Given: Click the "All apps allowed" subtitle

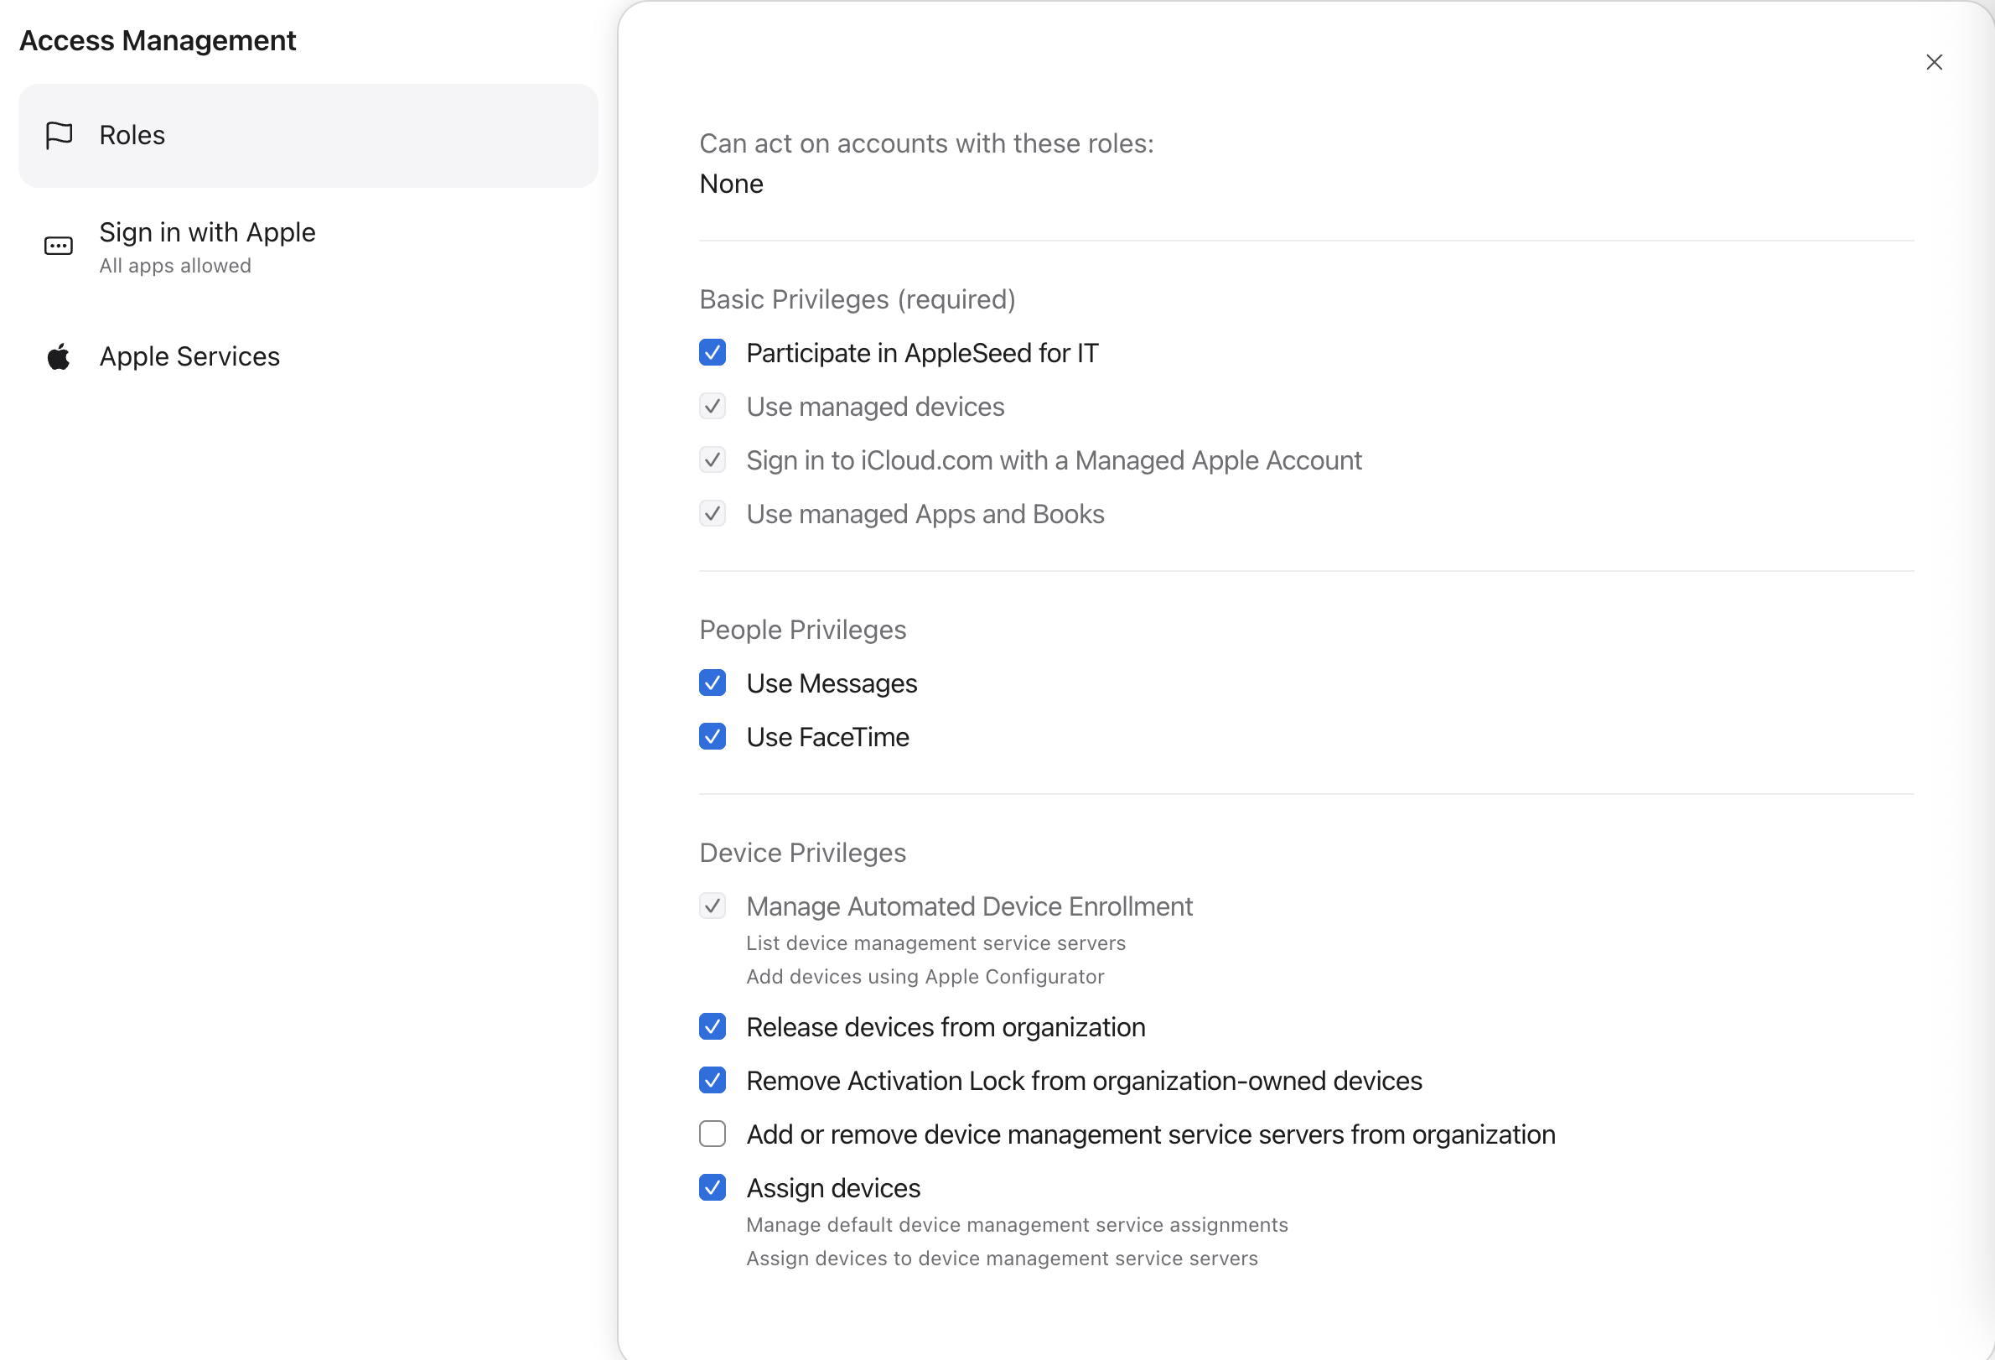Looking at the screenshot, I should (175, 266).
